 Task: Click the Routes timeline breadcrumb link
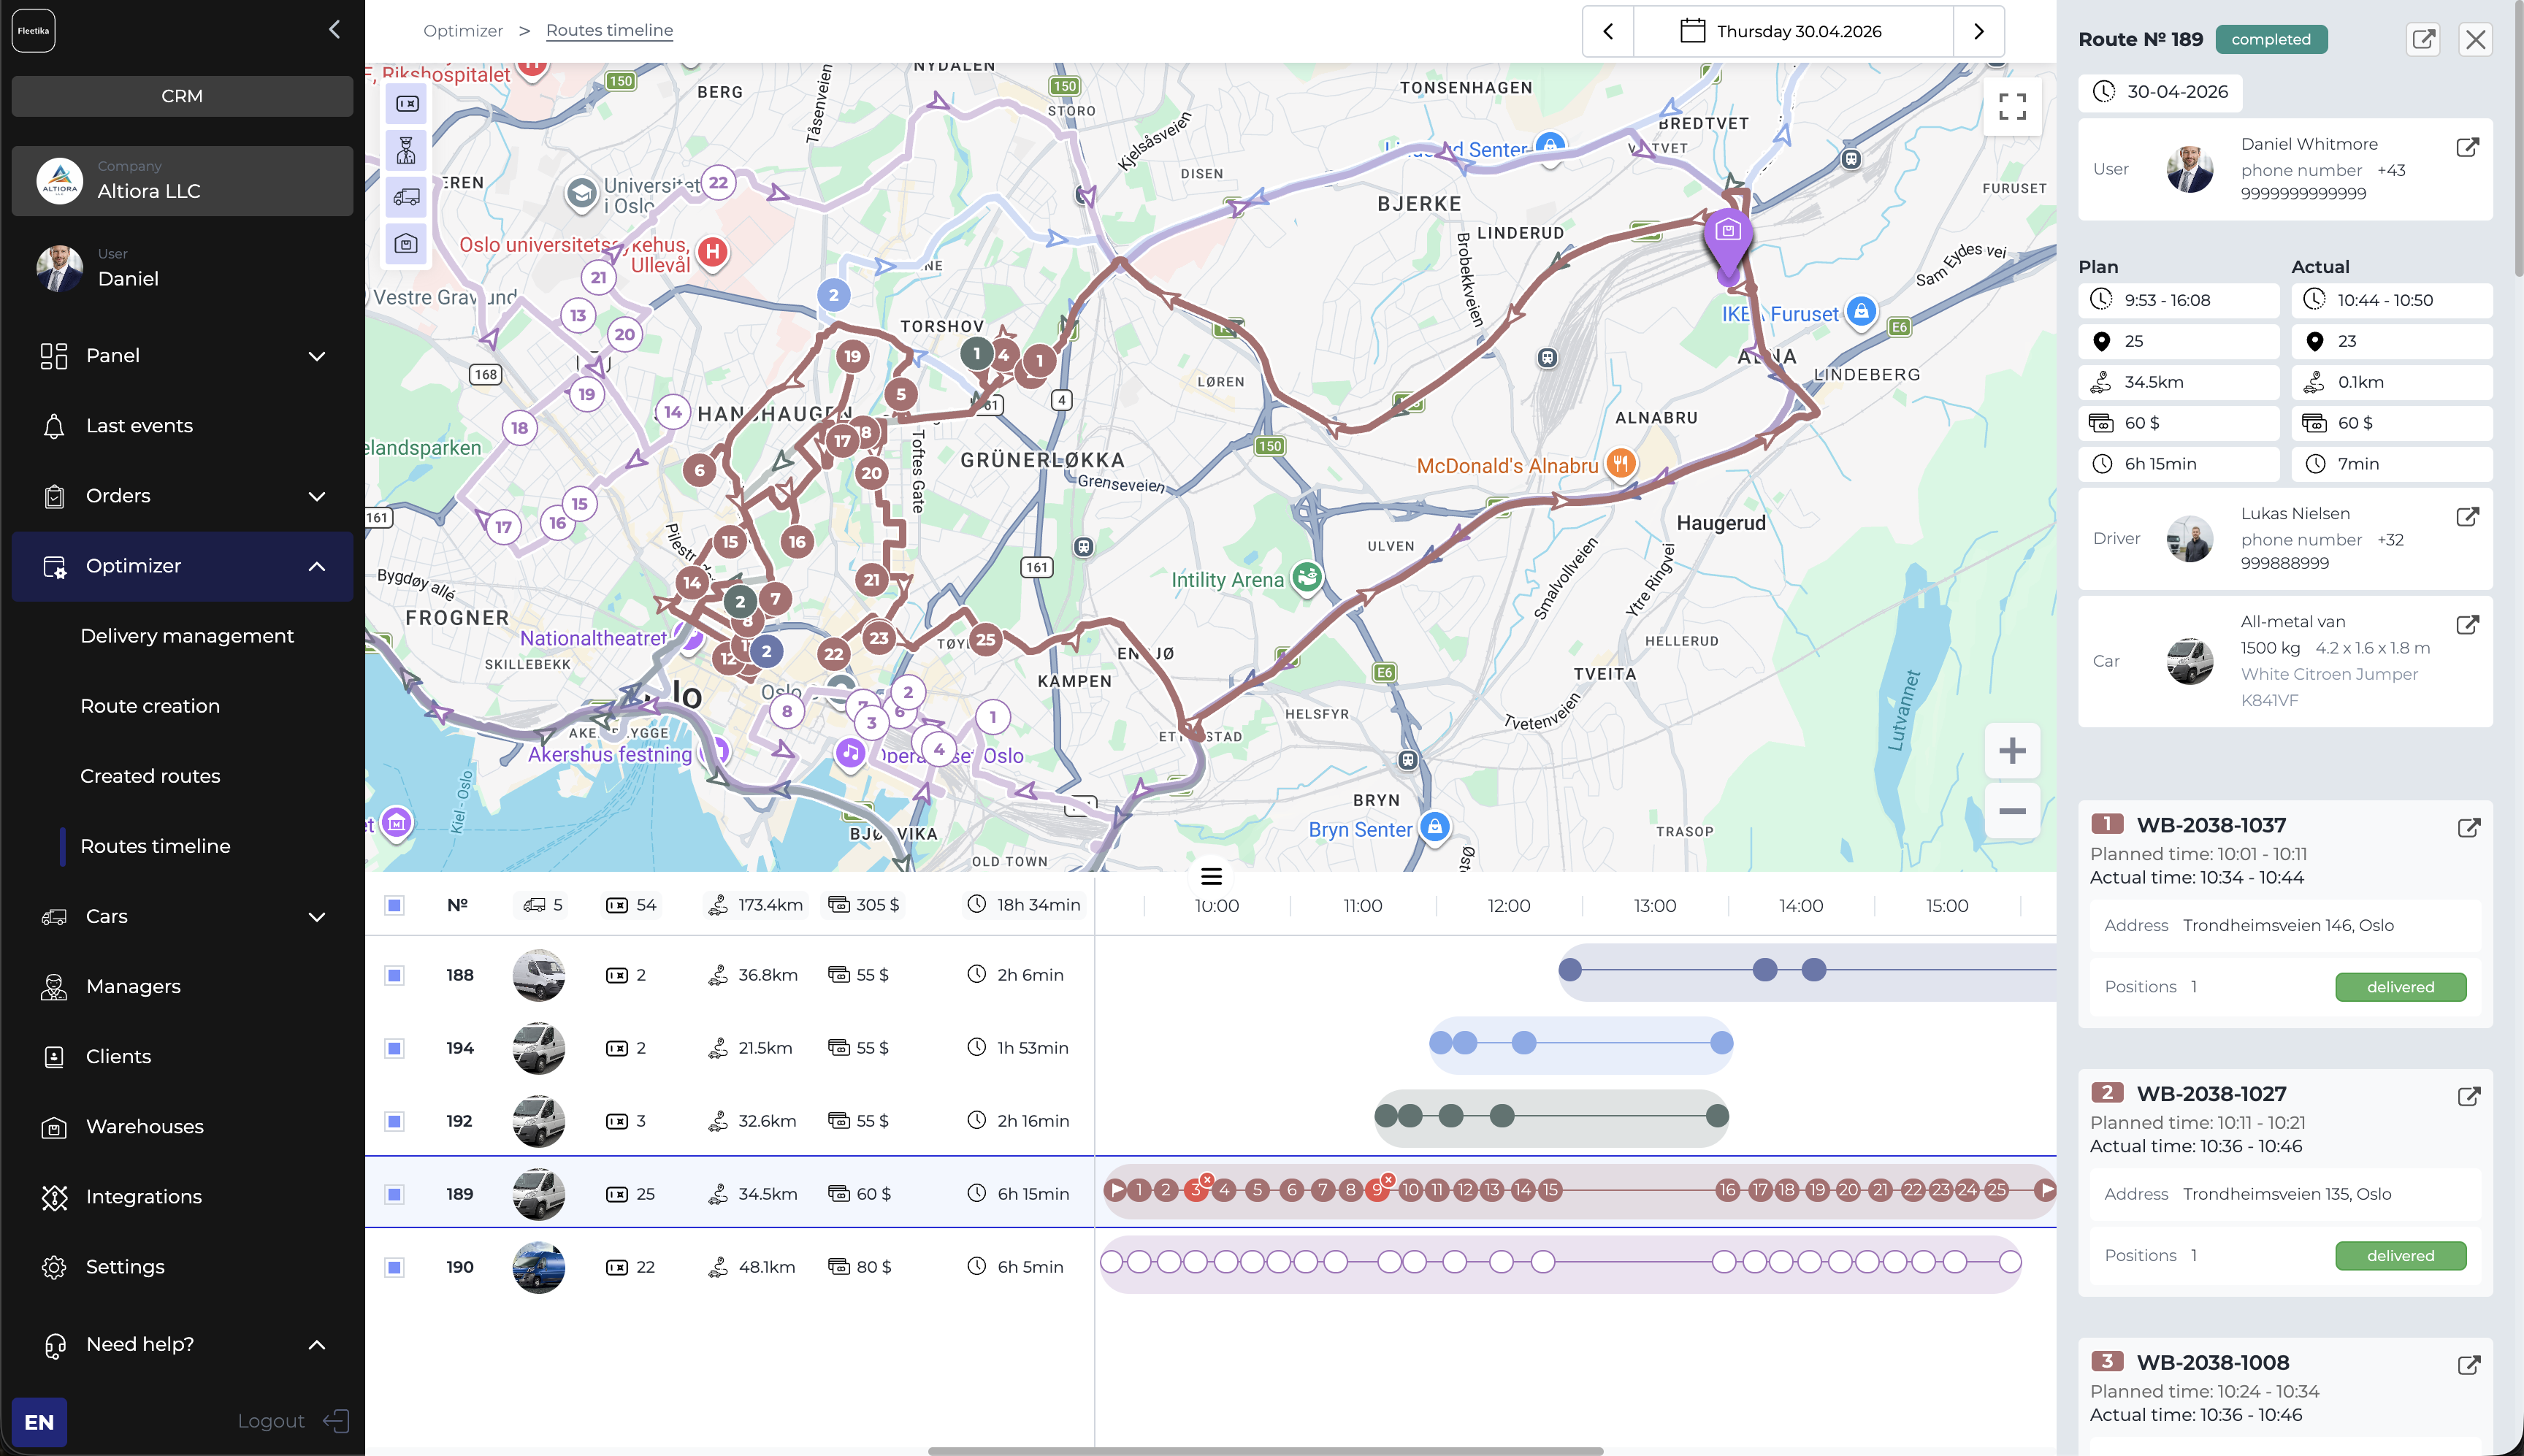[x=609, y=31]
